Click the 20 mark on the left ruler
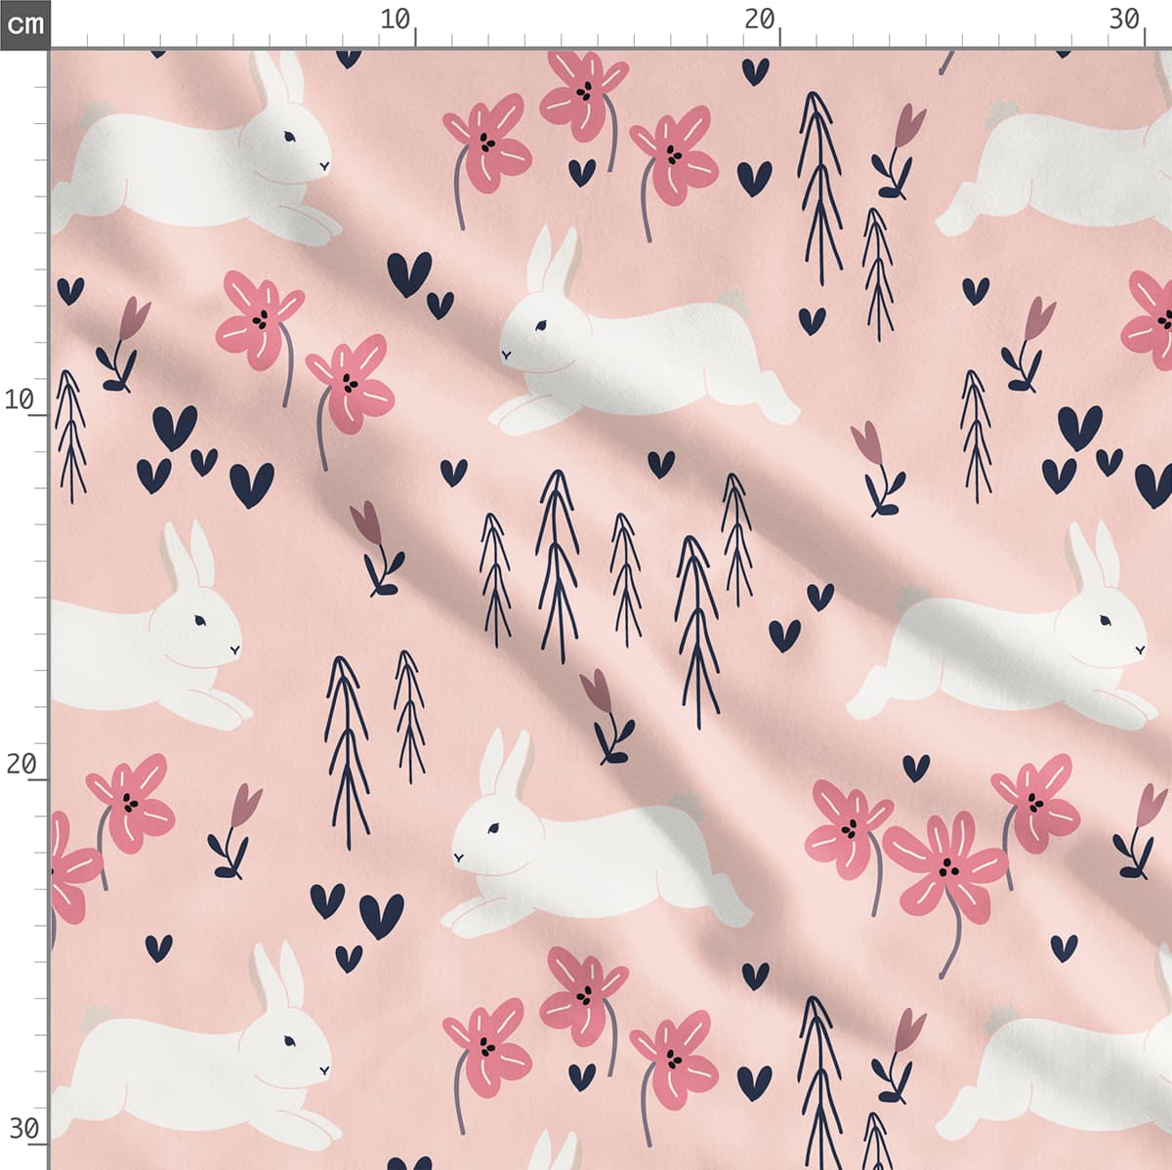This screenshot has width=1172, height=1170. (x=21, y=764)
